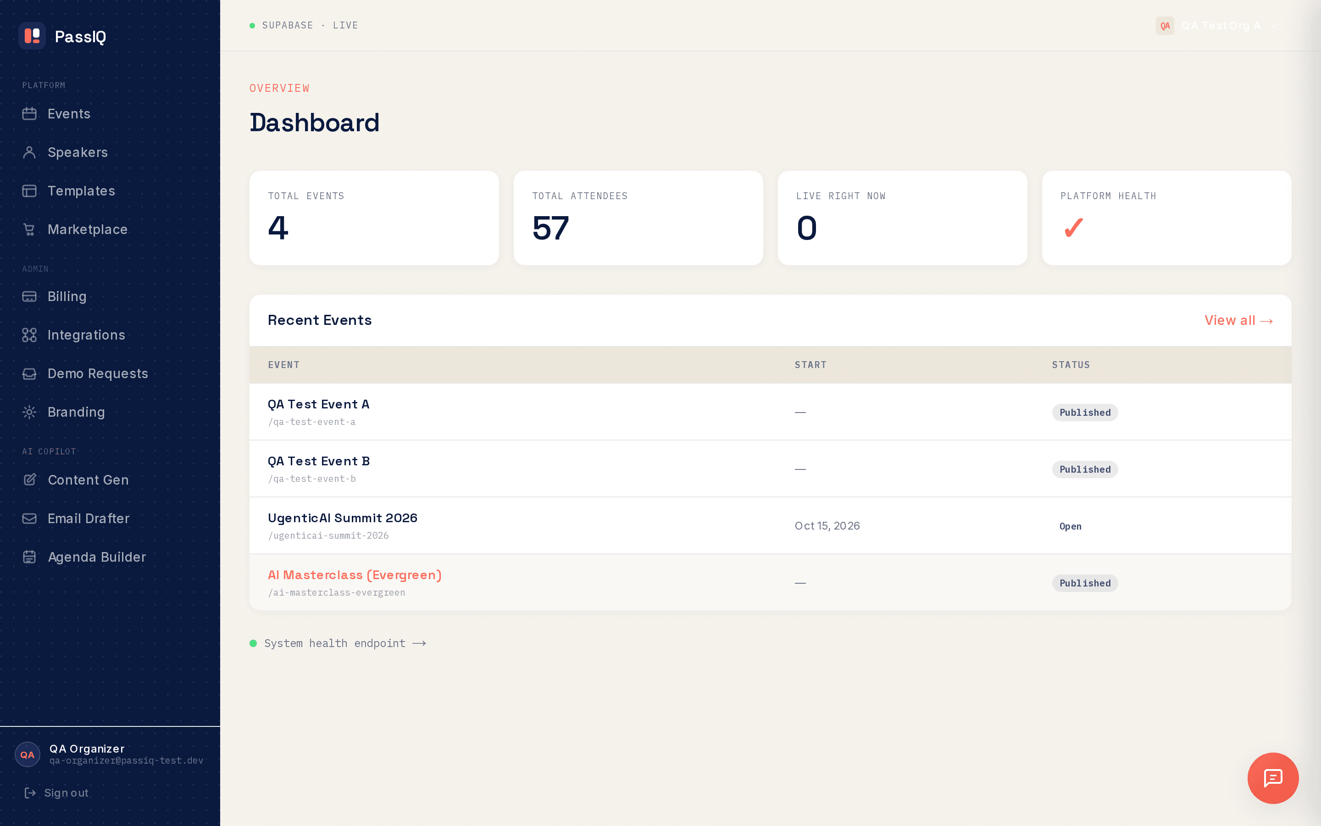
Task: Click the /qa-test-event-b slug
Action: [312, 479]
